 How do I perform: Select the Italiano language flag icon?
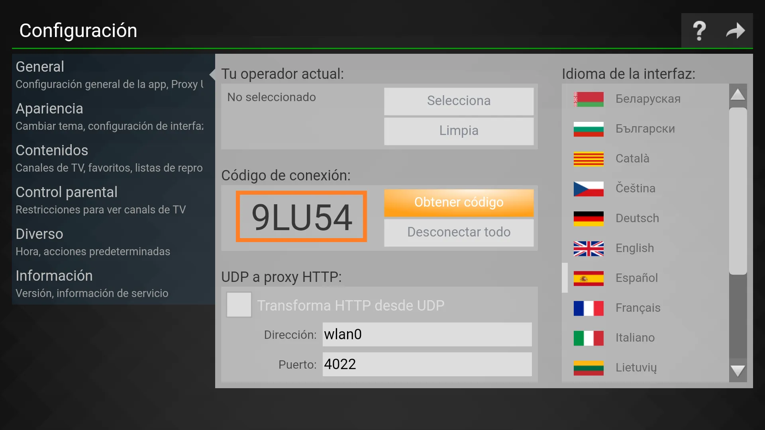(x=588, y=338)
